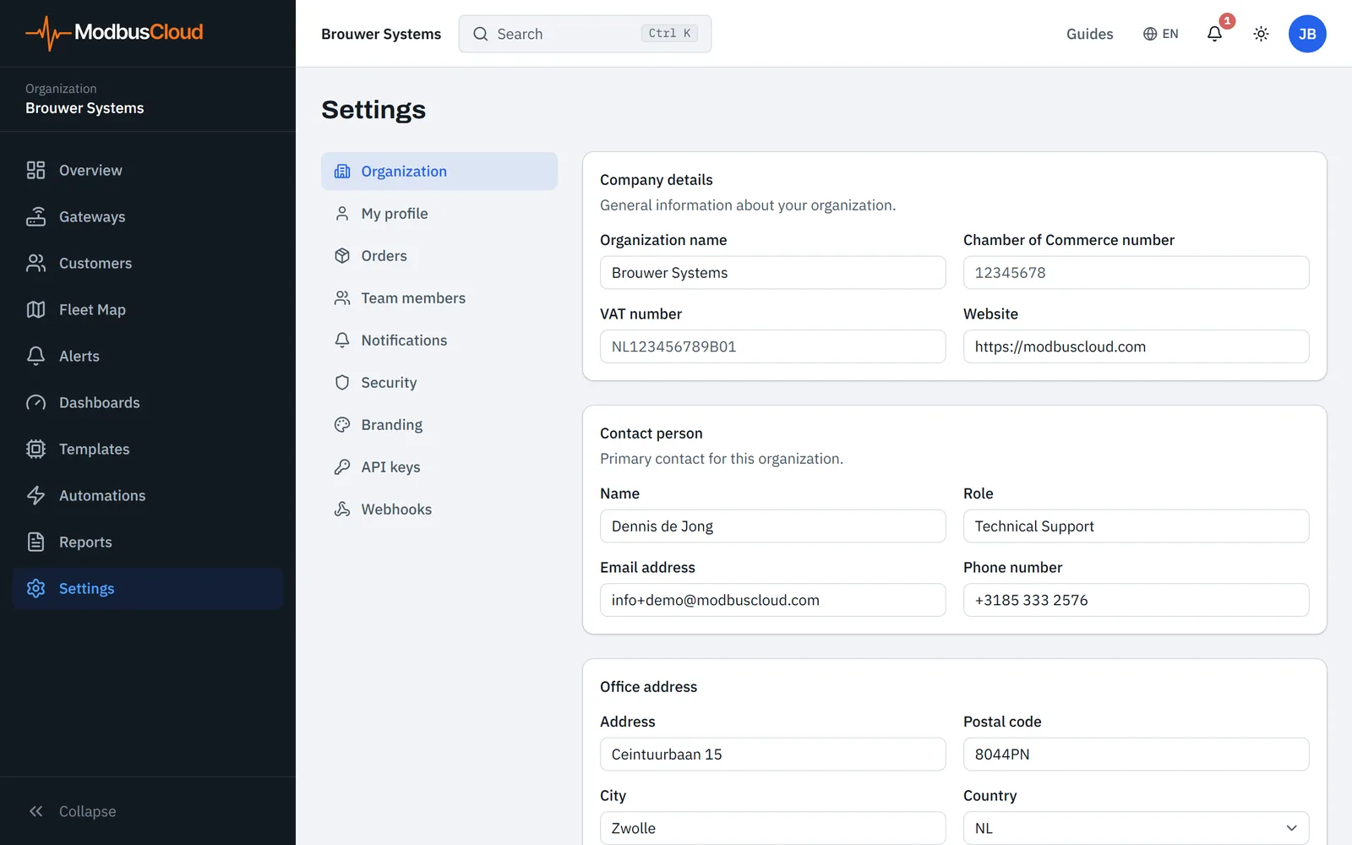Go to Team members settings
The height and width of the screenshot is (845, 1352).
click(x=439, y=297)
